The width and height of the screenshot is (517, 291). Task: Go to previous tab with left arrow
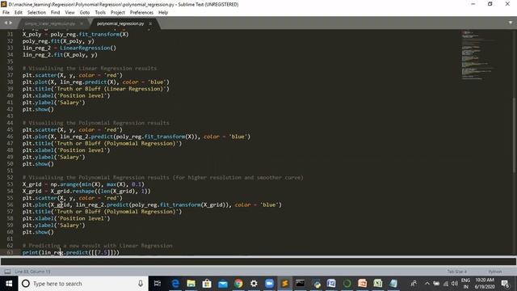point(6,23)
